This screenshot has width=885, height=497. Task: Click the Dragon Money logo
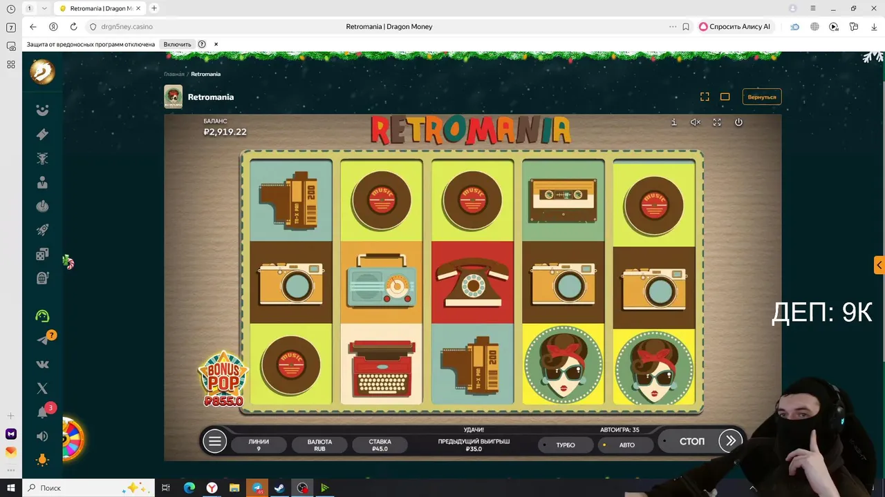42,72
